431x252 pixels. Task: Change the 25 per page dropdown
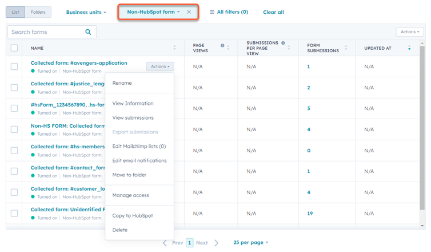(x=251, y=242)
